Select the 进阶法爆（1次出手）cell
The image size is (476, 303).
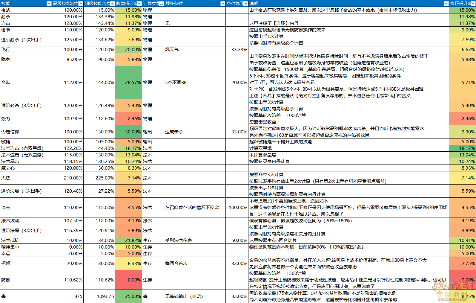pyautogui.click(x=26, y=191)
